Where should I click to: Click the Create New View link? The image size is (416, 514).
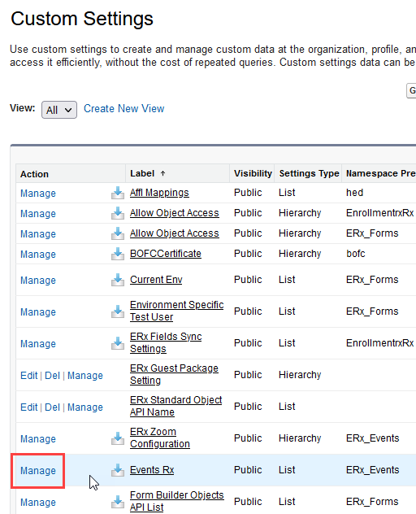(123, 108)
